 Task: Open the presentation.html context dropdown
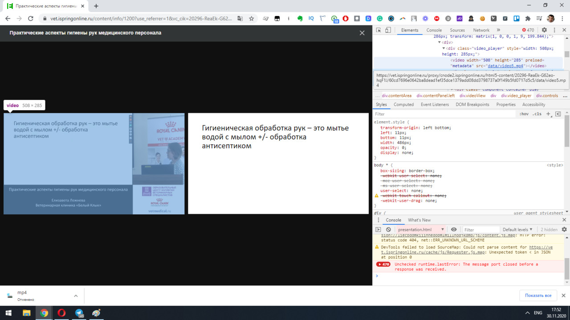(420, 230)
